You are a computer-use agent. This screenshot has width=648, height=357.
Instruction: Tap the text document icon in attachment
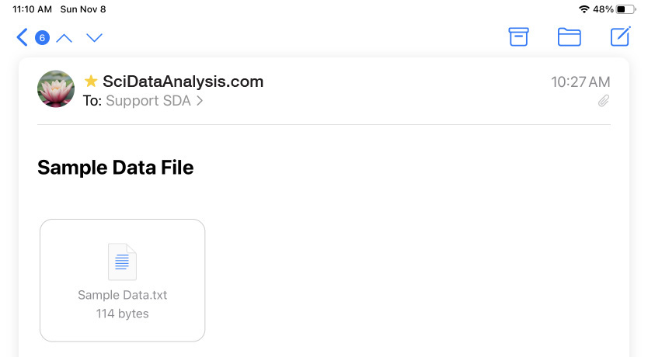point(122,262)
